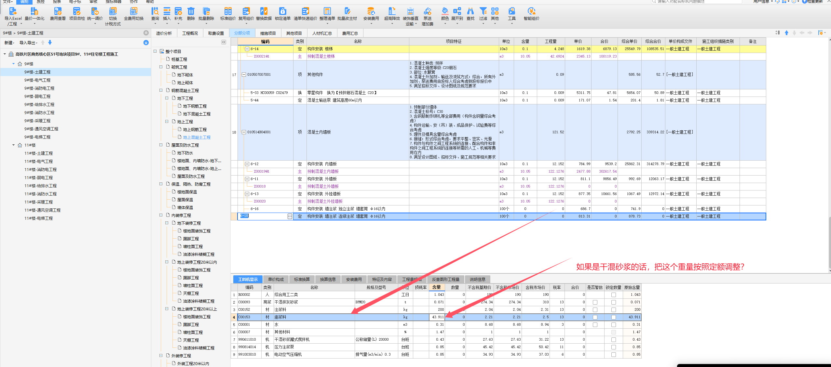Switch to the 措施项目 tab

(268, 33)
